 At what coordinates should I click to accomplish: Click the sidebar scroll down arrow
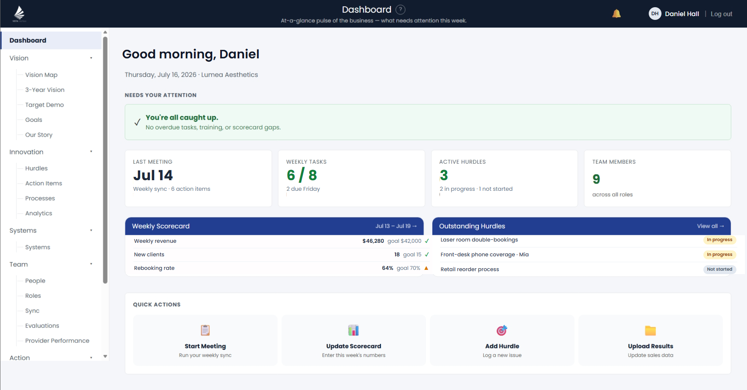point(105,357)
